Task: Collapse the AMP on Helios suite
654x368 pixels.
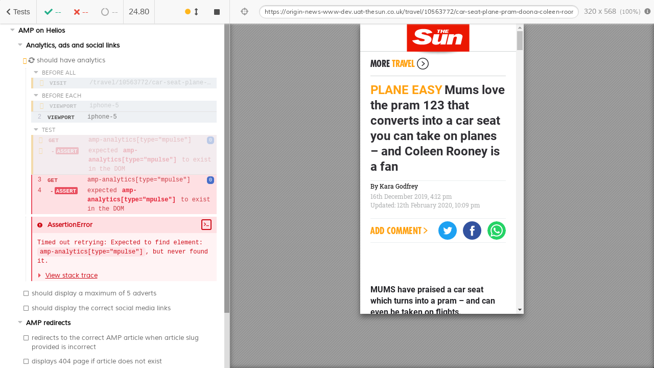Action: click(x=13, y=30)
